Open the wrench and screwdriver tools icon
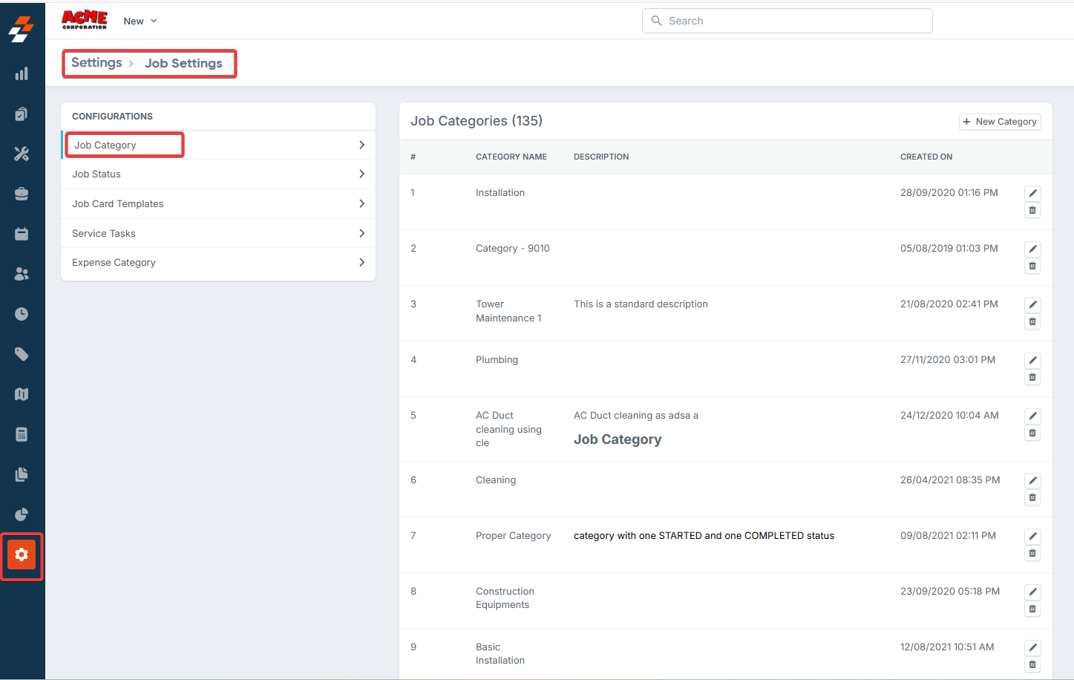Viewport: 1074px width, 680px height. (x=22, y=154)
